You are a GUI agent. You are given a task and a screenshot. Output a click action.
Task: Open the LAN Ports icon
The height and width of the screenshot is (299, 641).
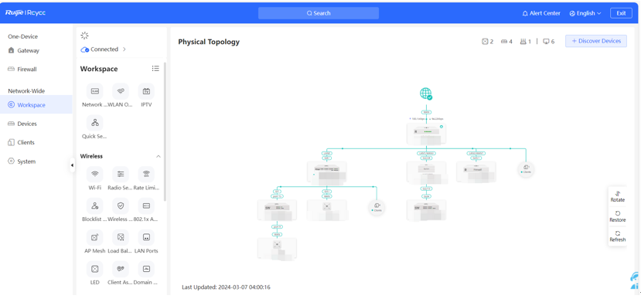(x=146, y=237)
